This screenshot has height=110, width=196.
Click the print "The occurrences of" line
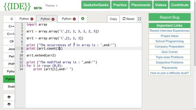tap(71, 45)
